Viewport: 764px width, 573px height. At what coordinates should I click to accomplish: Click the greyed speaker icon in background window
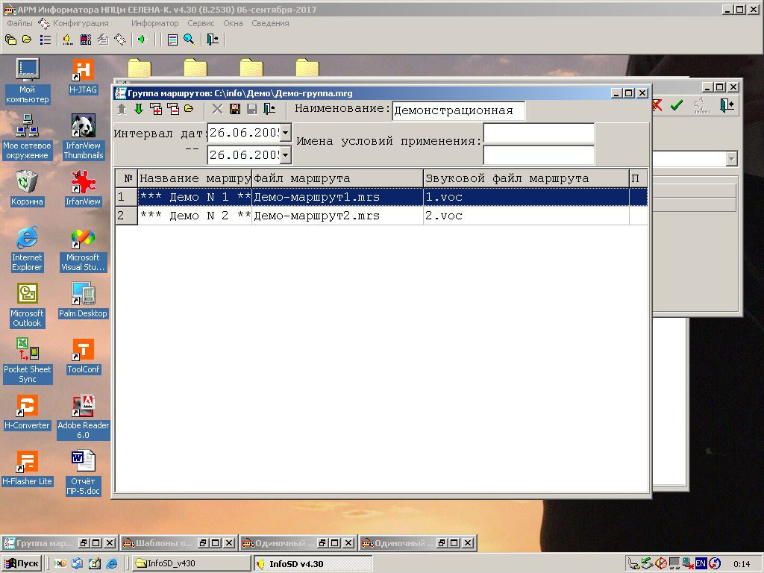pos(701,105)
